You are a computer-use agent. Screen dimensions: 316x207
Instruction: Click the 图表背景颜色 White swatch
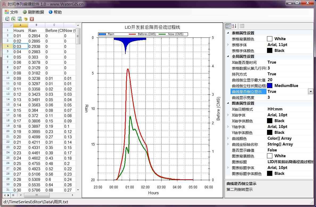point(270,156)
